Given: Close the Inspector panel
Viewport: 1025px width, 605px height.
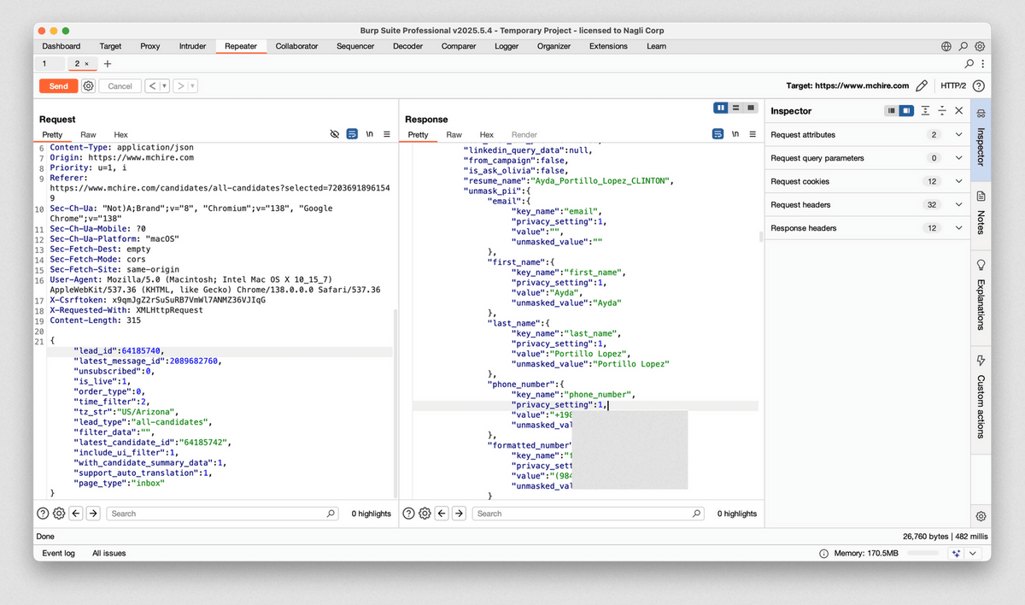Looking at the screenshot, I should click(x=959, y=111).
